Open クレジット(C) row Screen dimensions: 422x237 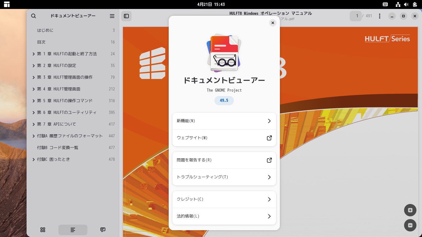click(x=224, y=199)
